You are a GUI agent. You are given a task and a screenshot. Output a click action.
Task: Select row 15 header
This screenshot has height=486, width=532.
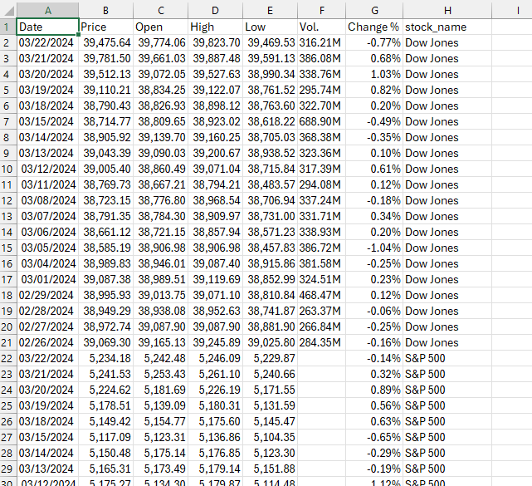[7, 248]
